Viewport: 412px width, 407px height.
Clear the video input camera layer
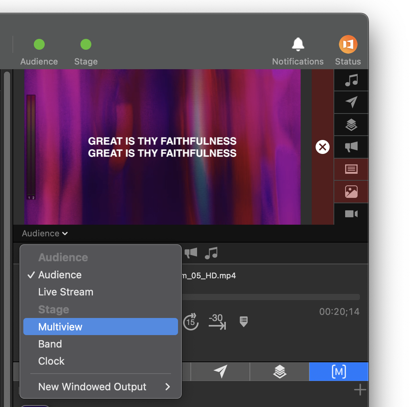(x=351, y=214)
